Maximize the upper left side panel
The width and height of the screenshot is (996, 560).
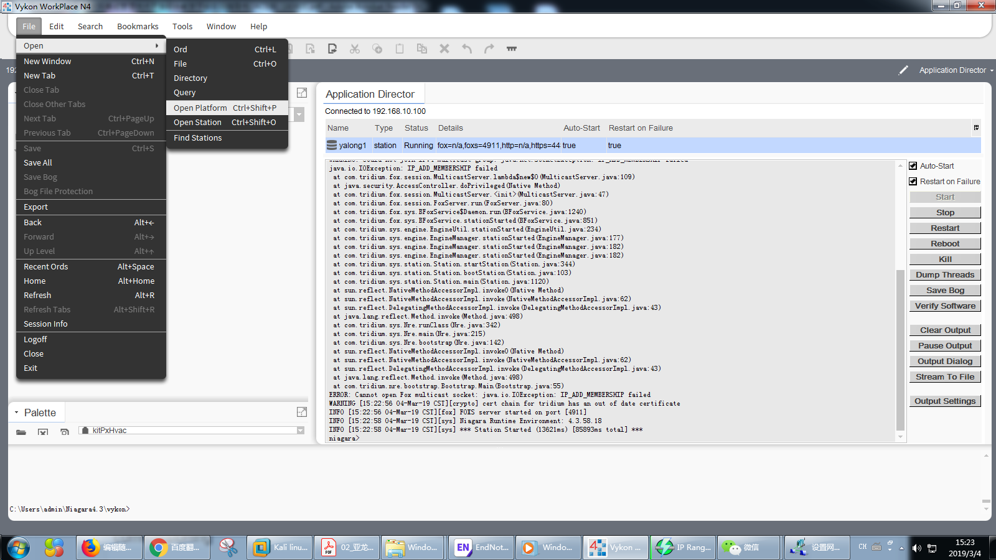point(302,93)
